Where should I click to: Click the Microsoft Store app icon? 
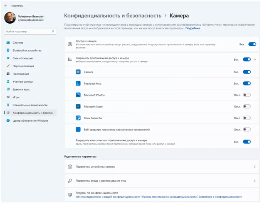[78, 106]
